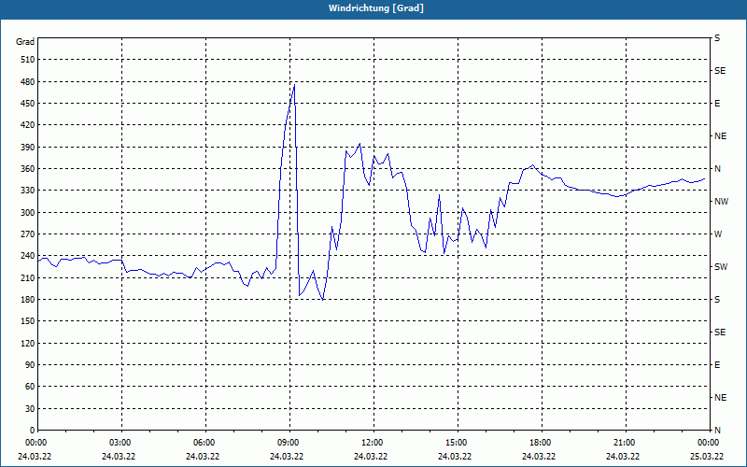Select the W compass label
Screen dimensions: 747x467
point(718,234)
